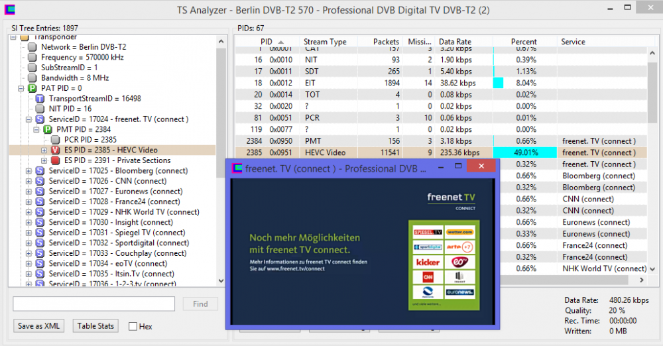Screen dimensions: 663x346
Task: Collapse ServiceID 17024 freenet TV node
Action: pyautogui.click(x=29, y=119)
